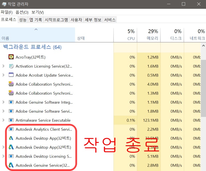Expand Activation Licensing Service details
Screen dimensions: 206x171
(4, 66)
